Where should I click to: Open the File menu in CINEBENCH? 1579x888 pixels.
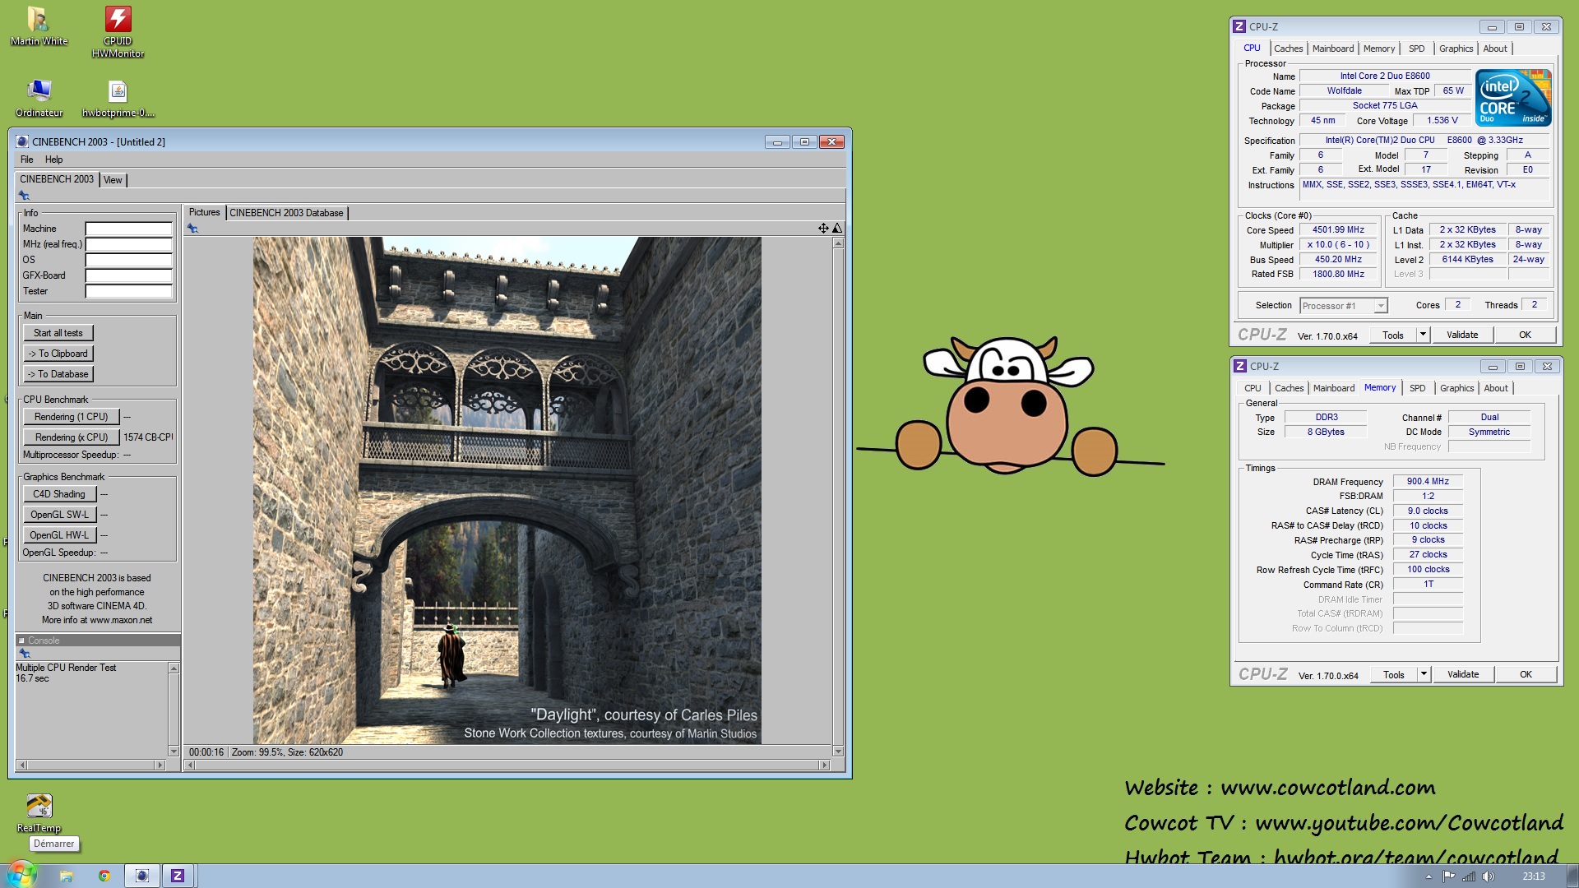coord(27,160)
